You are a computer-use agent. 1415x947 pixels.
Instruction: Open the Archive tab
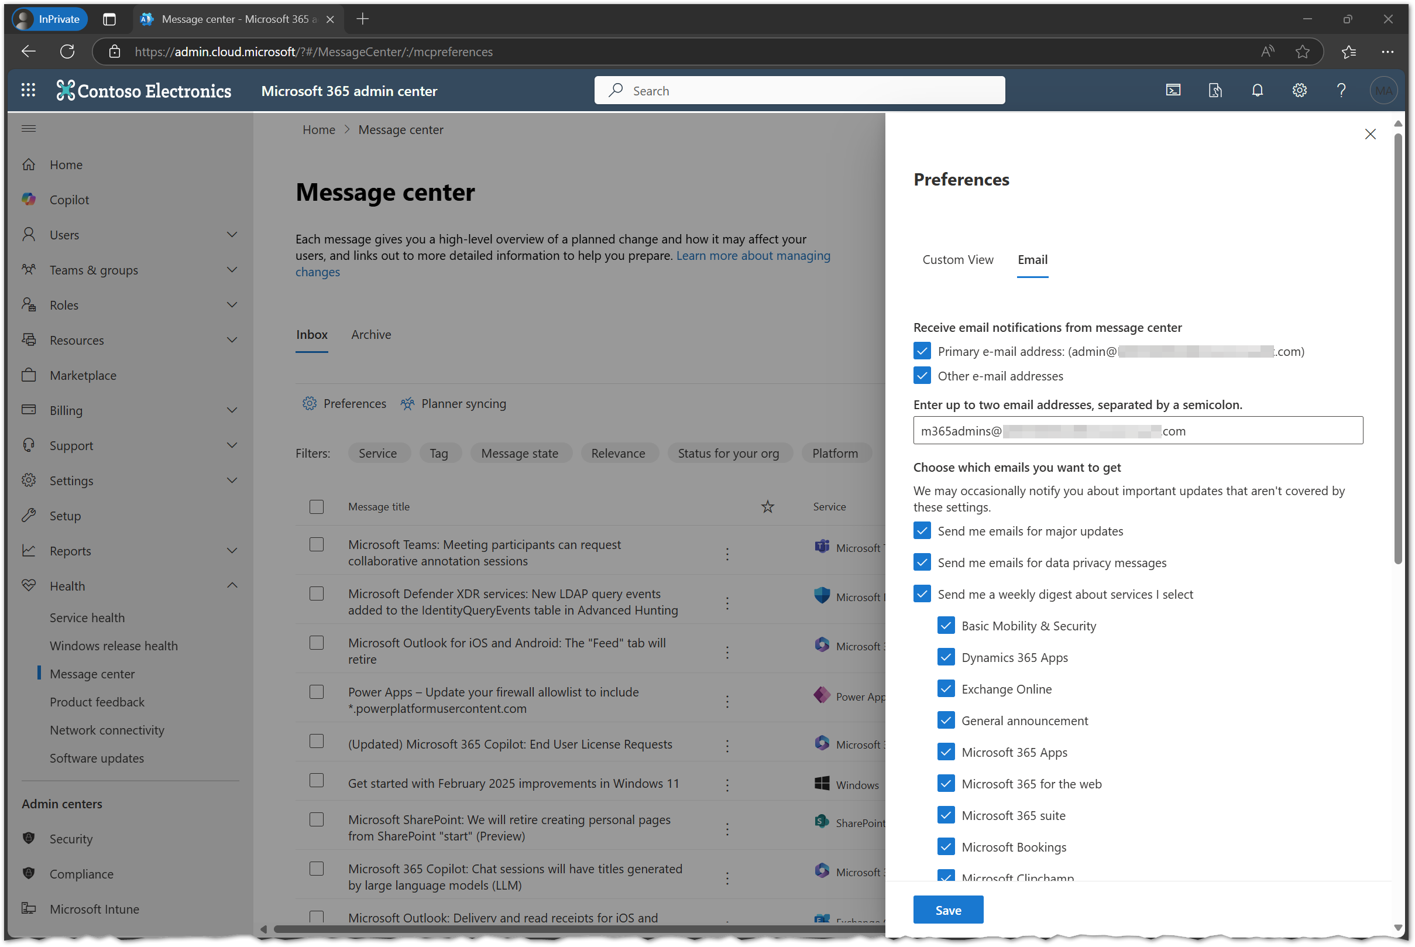(x=370, y=335)
